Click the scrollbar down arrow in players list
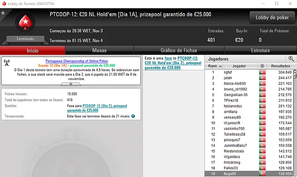This screenshot has width=297, height=177. pyautogui.click(x=295, y=175)
